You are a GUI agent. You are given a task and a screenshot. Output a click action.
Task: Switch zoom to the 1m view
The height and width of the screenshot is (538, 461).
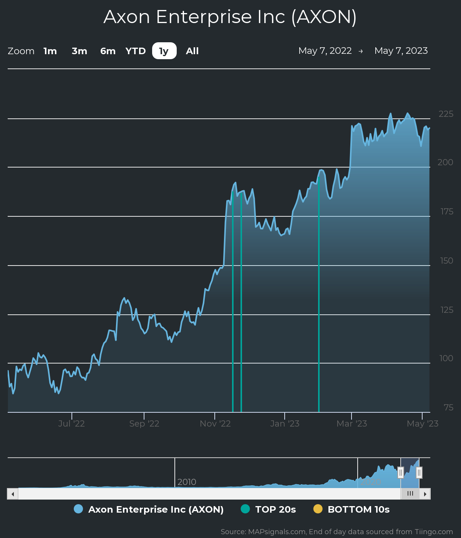pos(50,50)
